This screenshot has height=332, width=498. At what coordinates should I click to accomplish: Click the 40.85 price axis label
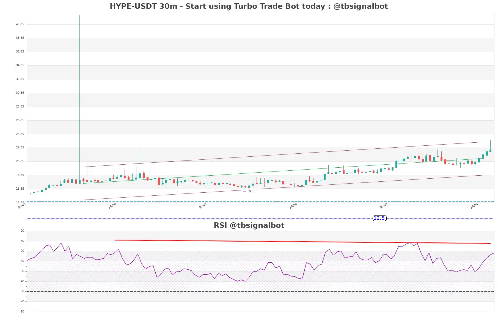pyautogui.click(x=20, y=24)
